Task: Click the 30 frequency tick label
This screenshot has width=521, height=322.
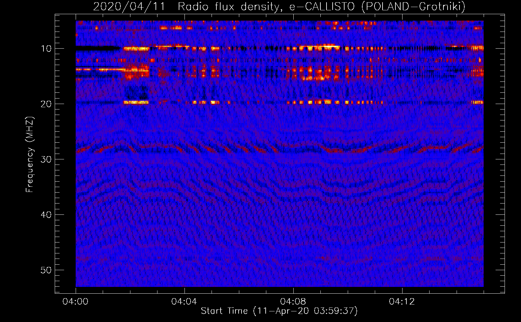Action: (x=46, y=159)
